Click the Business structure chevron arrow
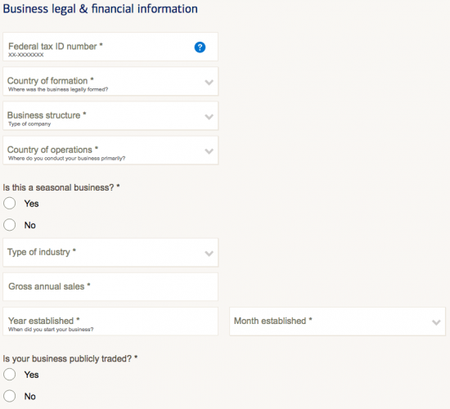This screenshot has width=450, height=409. [x=209, y=117]
